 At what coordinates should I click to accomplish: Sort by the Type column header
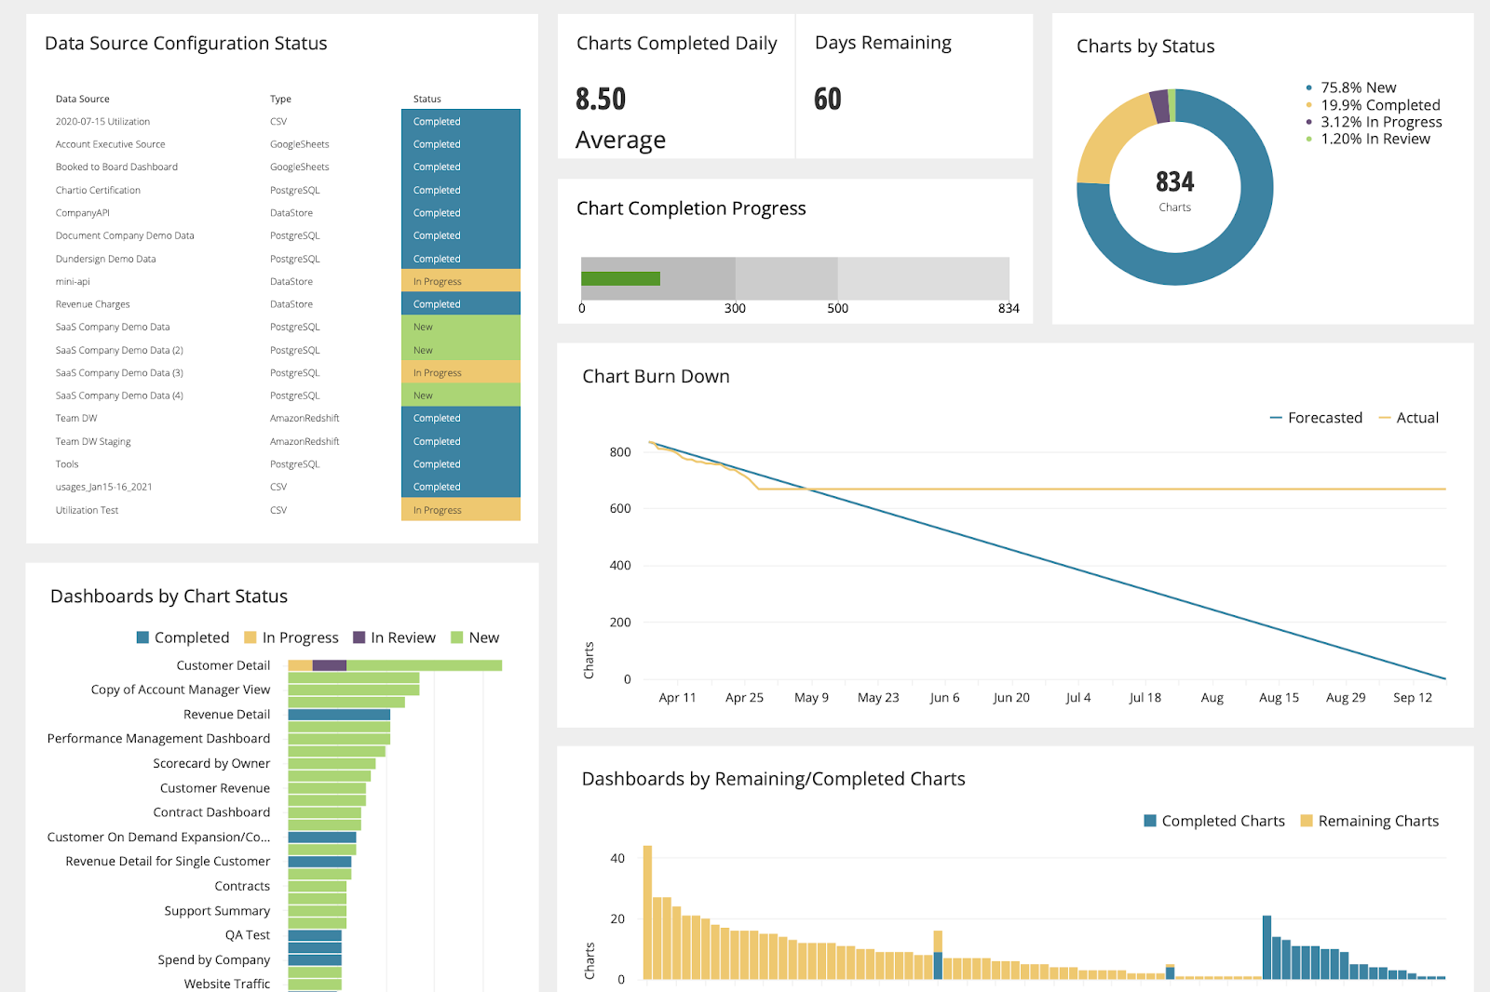[x=280, y=99]
